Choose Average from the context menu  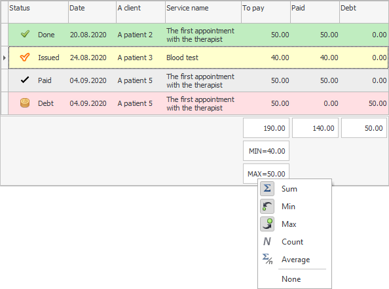pos(295,260)
